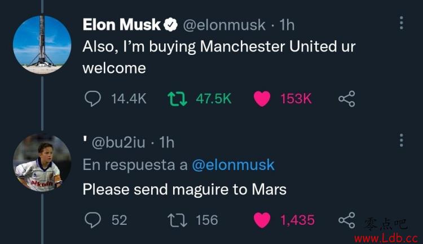
Task: Click the Elon Musk display name
Action: click(122, 25)
